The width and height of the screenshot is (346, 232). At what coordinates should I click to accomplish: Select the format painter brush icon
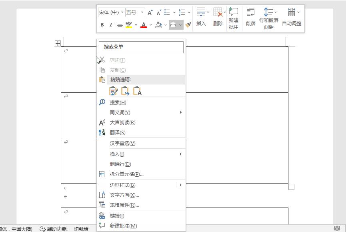click(188, 25)
